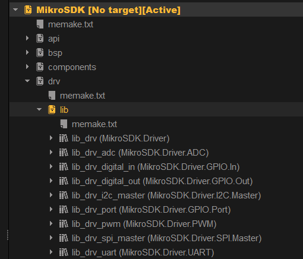Expand the bsp folder arrow
The height and width of the screenshot is (259, 303).
27,52
